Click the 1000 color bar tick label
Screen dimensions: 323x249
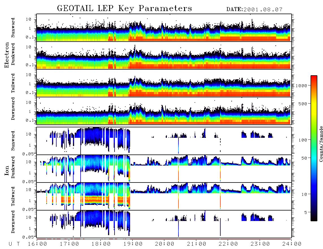(x=302, y=86)
